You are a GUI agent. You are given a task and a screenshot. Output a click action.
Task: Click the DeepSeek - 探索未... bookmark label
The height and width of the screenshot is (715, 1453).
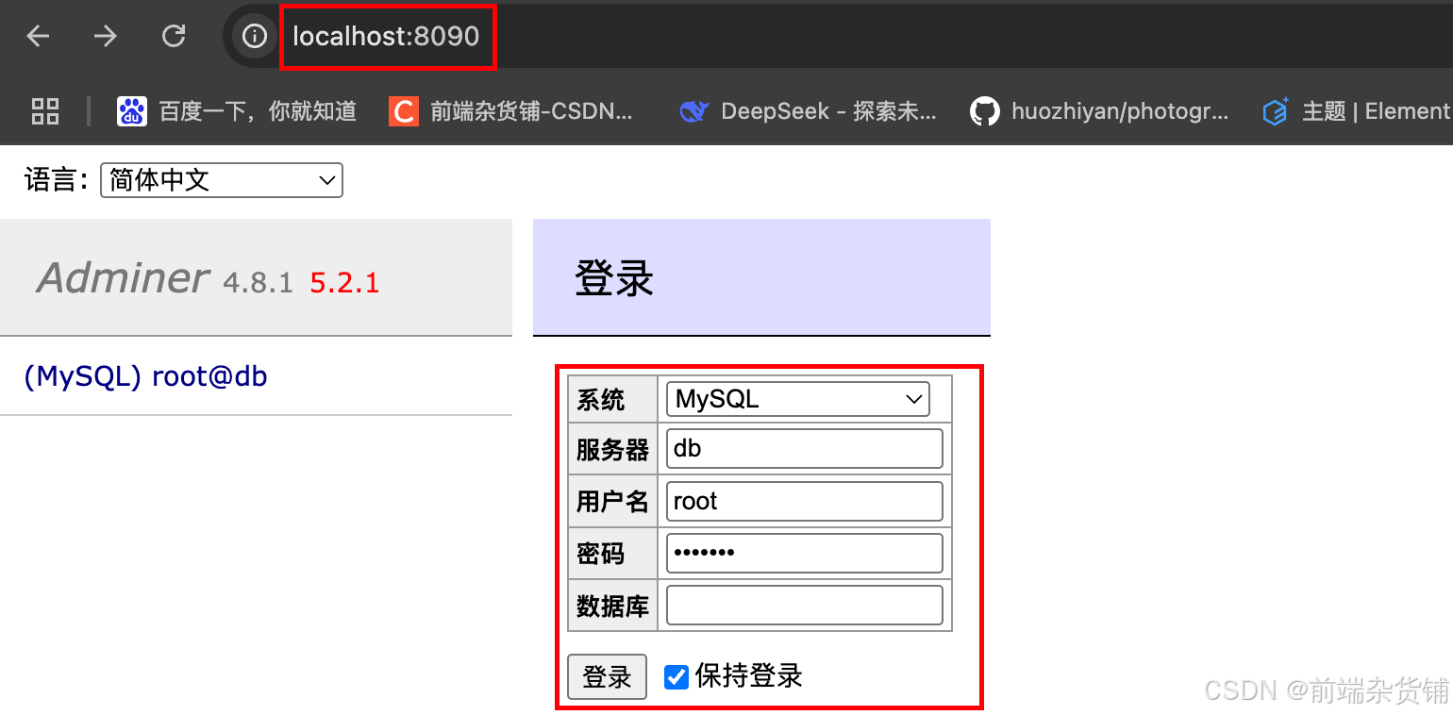828,111
